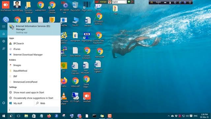
Task: Open the iTunes app search result
Action: pyautogui.click(x=34, y=49)
